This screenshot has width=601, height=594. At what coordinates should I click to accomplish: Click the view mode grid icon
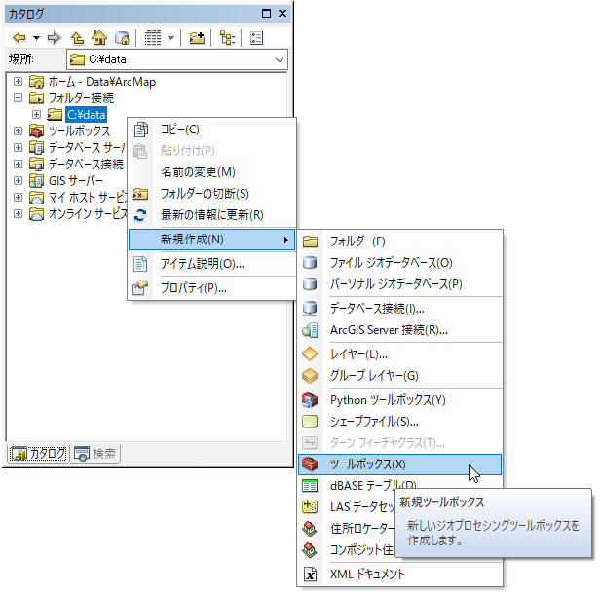tap(153, 38)
